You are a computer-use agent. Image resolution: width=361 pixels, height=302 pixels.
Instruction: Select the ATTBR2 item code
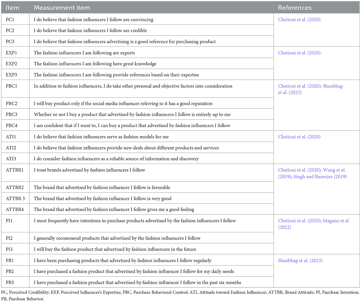pos(15,188)
